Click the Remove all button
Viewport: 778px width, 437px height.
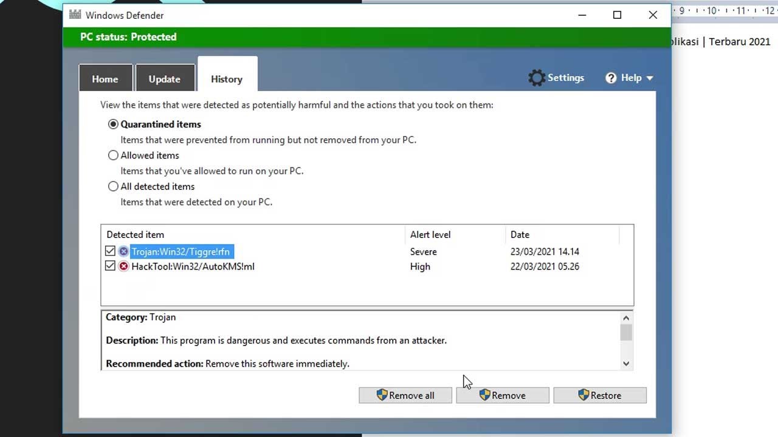click(x=405, y=395)
